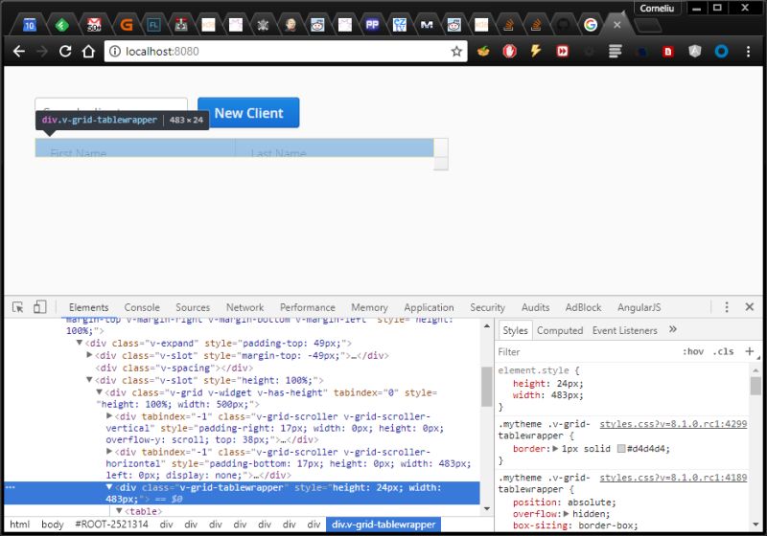Open the AdBlock DevTools panel
This screenshot has height=536, width=767.
(x=583, y=307)
